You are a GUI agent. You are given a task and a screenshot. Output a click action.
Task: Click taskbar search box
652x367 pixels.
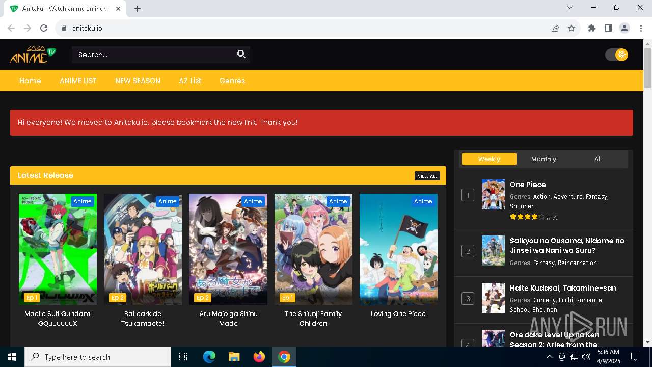tap(98, 357)
